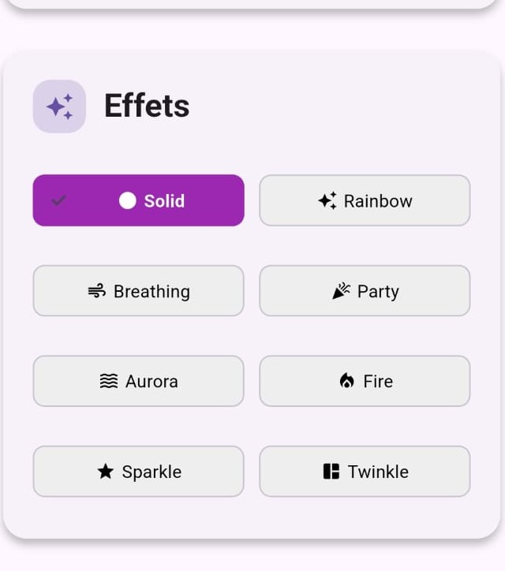This screenshot has height=571, width=505.
Task: Click the grid icon on the Twinkle chip
Action: click(331, 472)
